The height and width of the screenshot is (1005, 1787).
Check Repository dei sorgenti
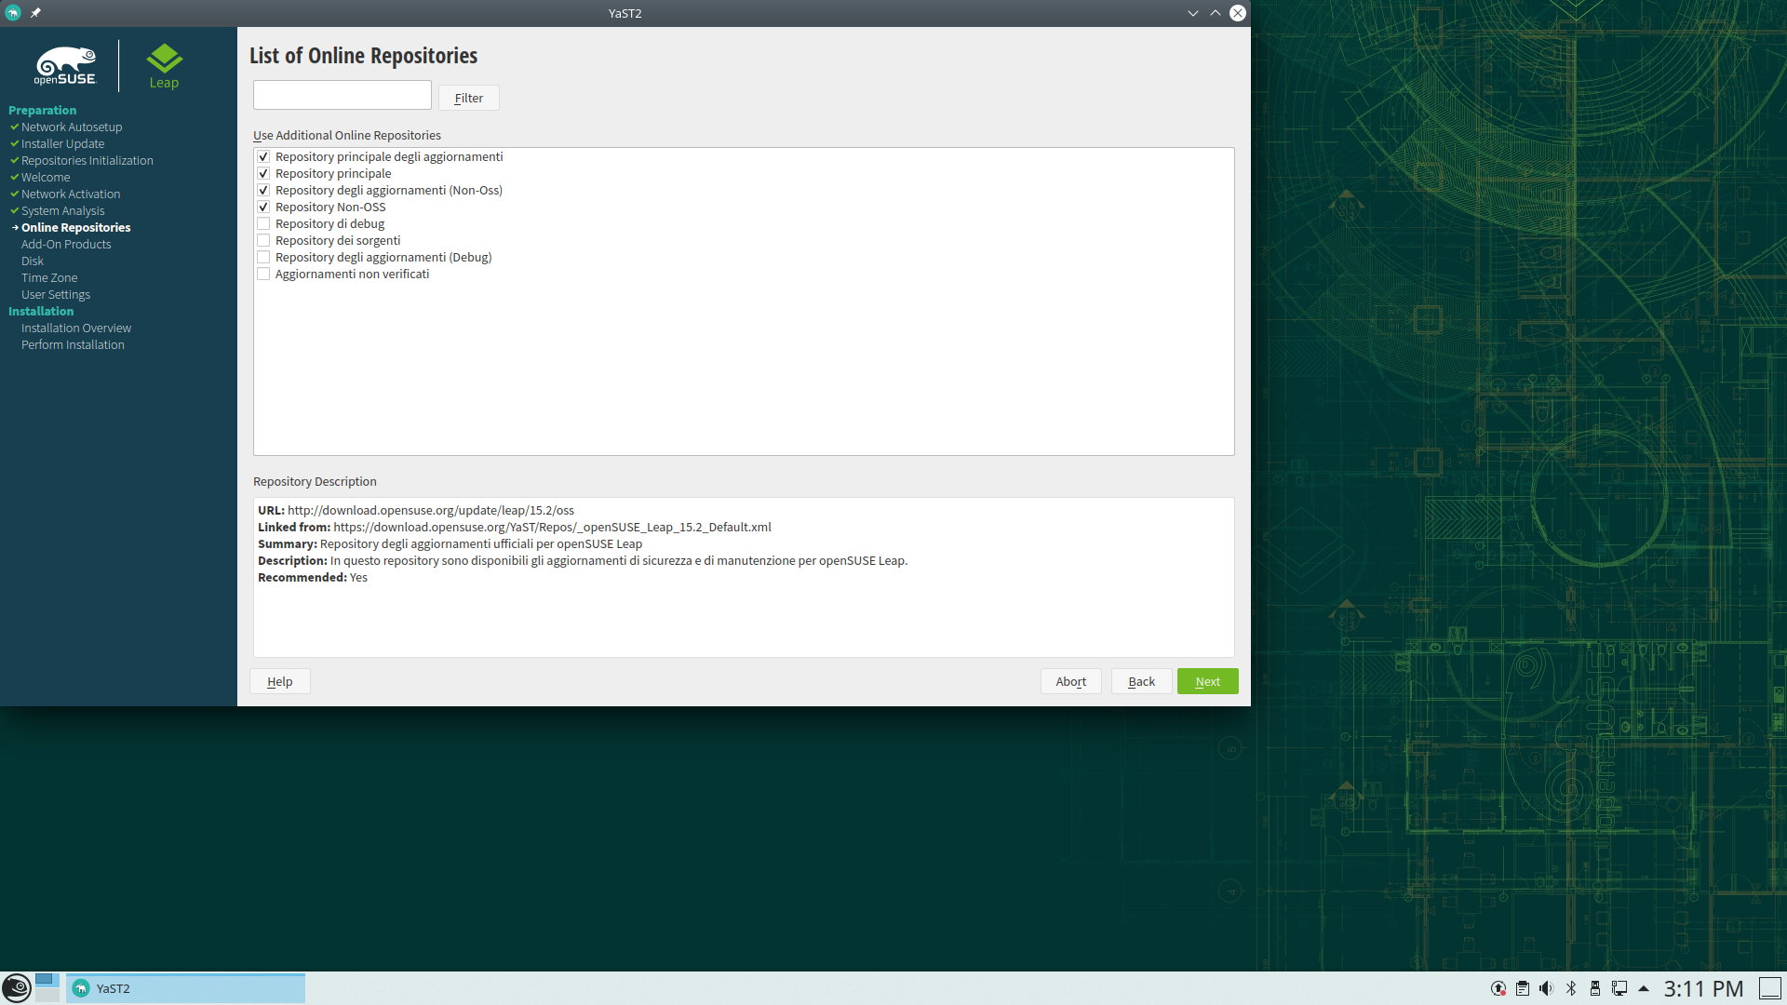[263, 241]
